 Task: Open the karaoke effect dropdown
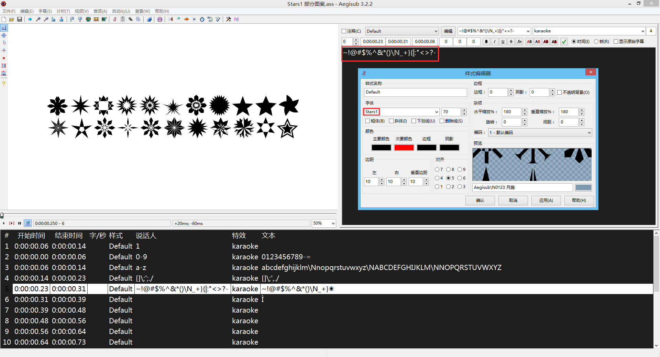[x=642, y=31]
